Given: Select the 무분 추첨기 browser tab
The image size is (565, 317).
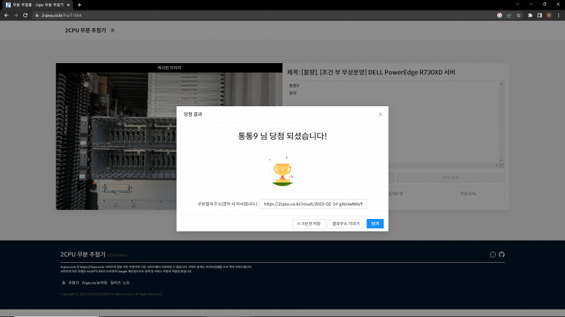Looking at the screenshot, I should pyautogui.click(x=38, y=5).
